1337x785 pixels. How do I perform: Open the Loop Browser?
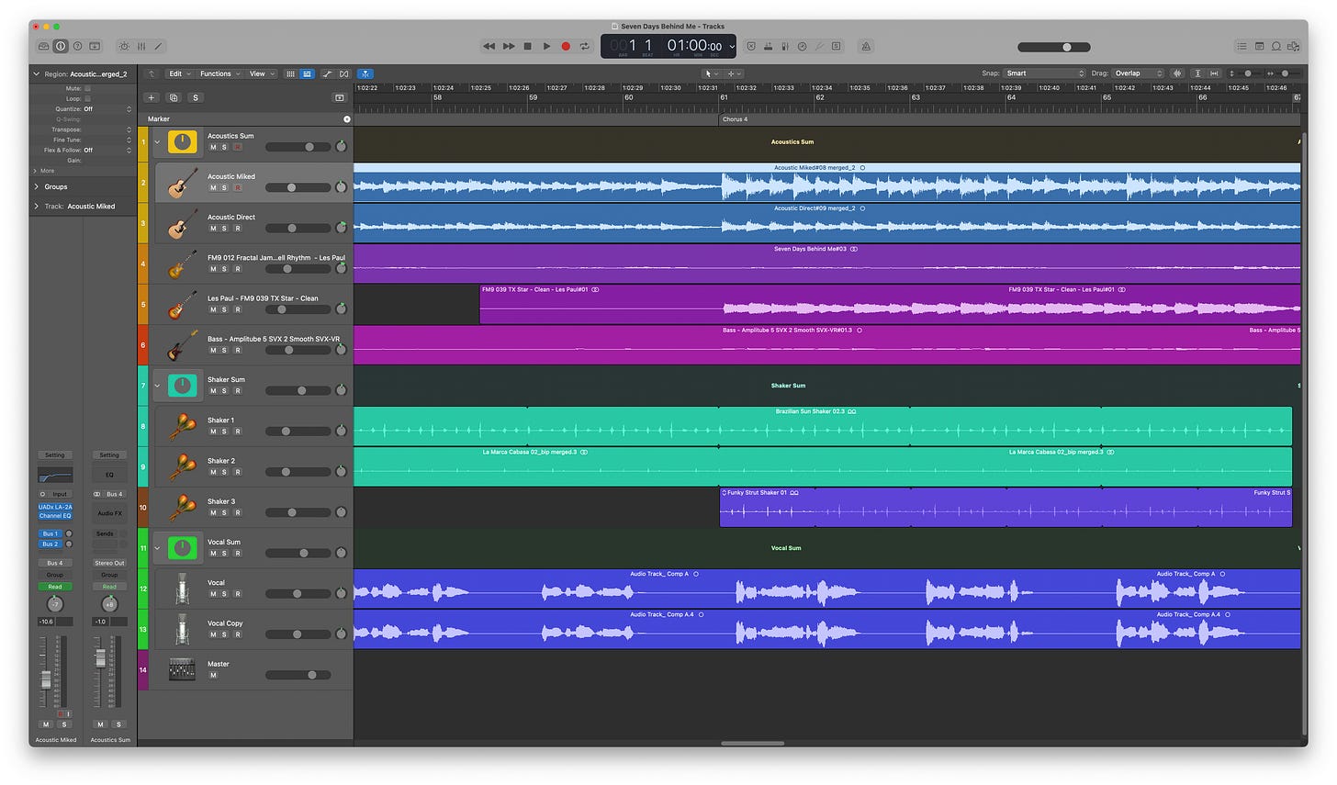click(1276, 46)
